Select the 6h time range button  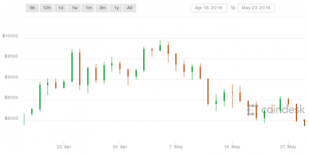coord(33,8)
